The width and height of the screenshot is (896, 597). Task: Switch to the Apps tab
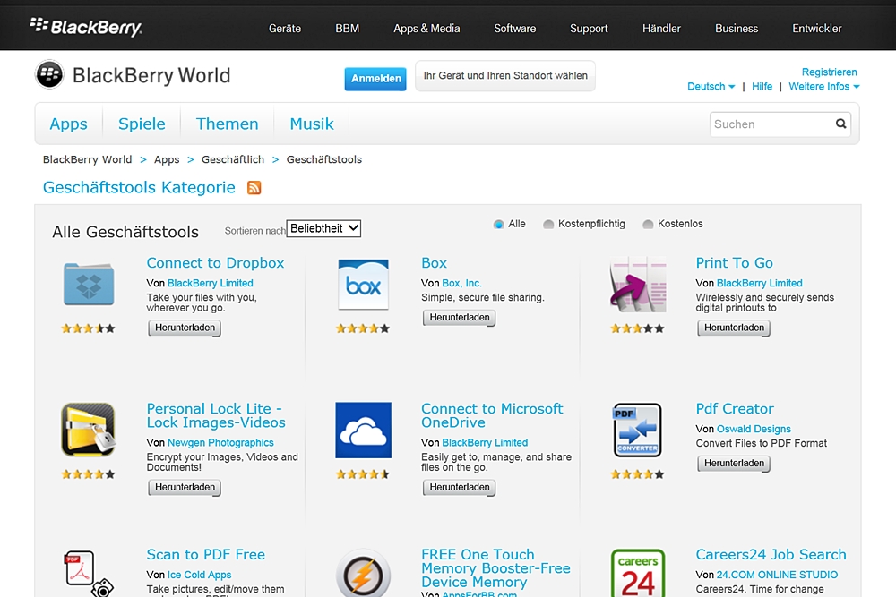click(x=69, y=124)
